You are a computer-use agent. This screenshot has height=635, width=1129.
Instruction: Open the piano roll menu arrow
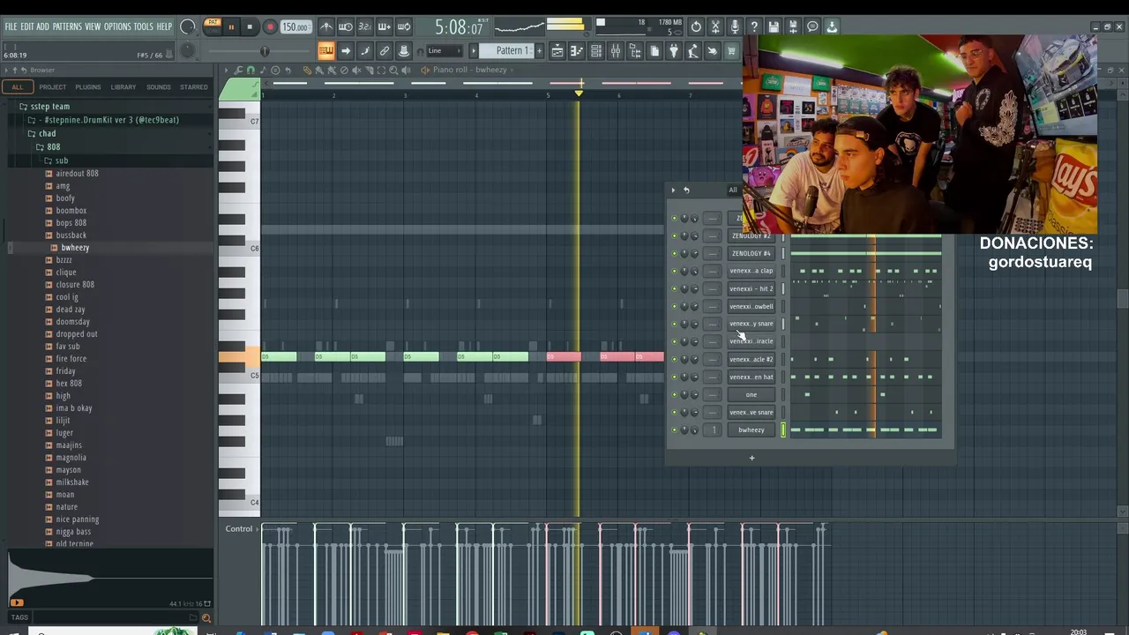coord(226,70)
